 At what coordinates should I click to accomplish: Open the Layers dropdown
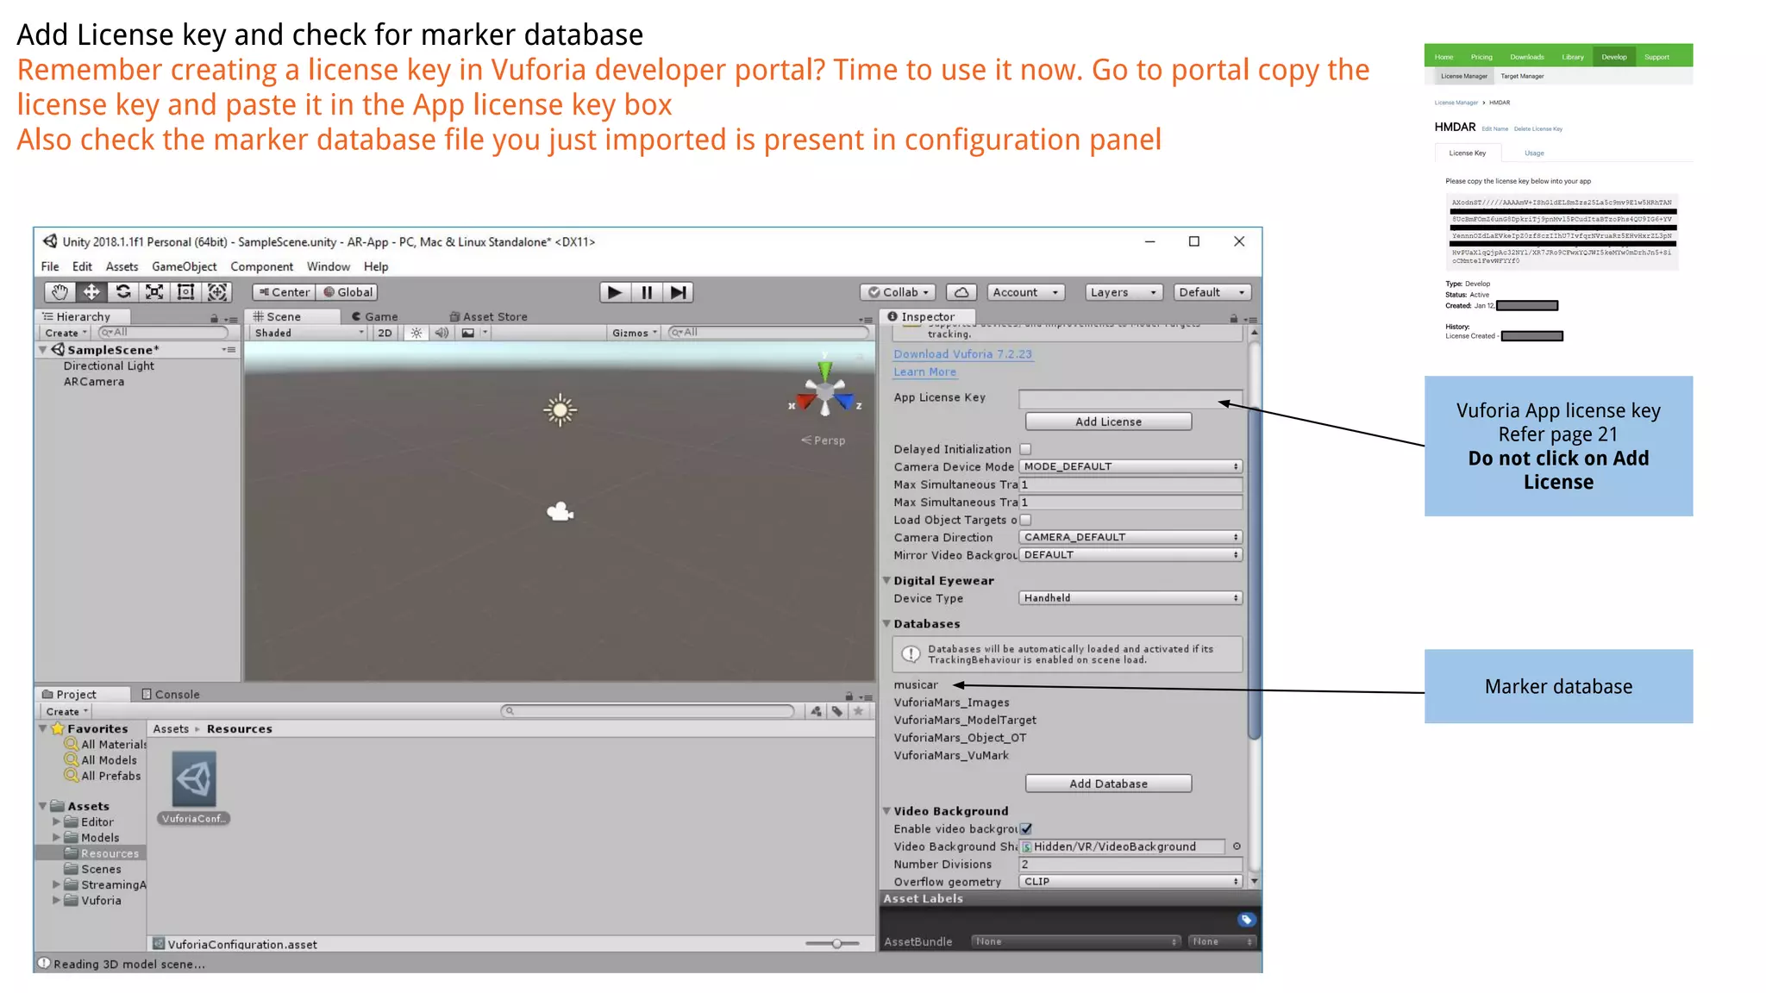[x=1124, y=292]
